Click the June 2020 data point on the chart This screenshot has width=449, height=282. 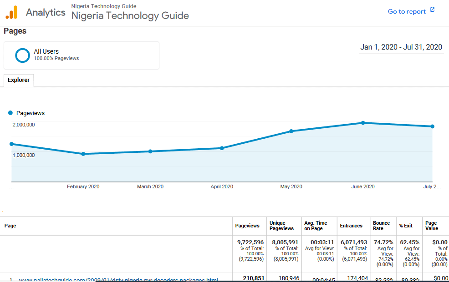point(363,123)
